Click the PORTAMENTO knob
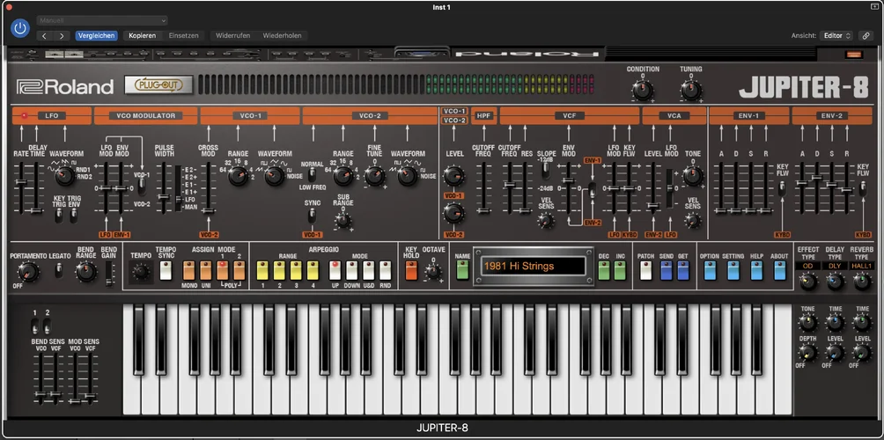This screenshot has height=440, width=884. 27,272
